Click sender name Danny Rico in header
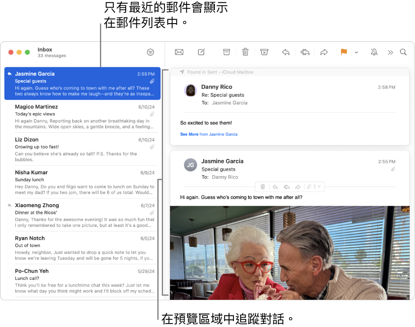 (x=217, y=87)
